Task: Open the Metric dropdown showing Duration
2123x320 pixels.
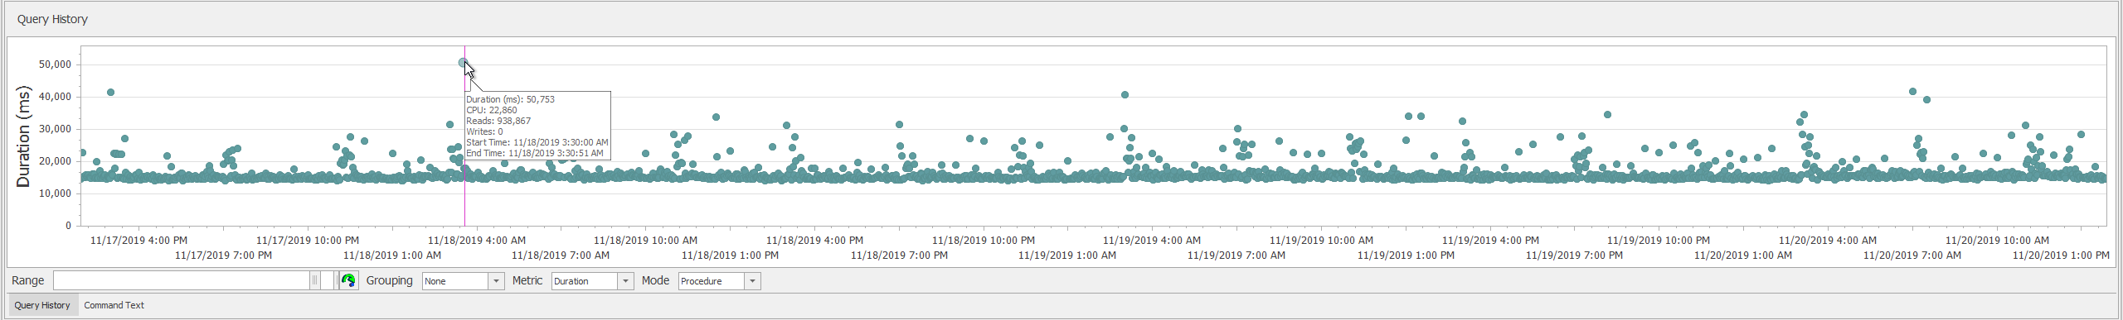Action: pyautogui.click(x=625, y=281)
